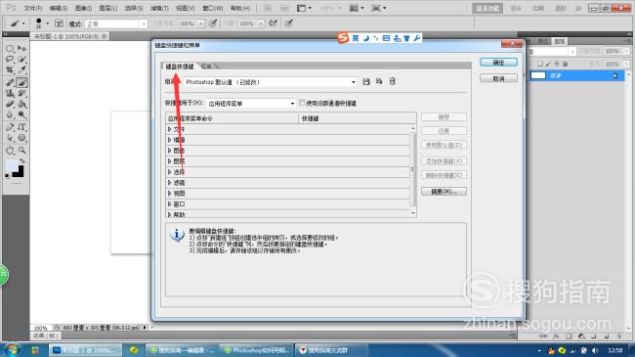Expand the 窗口 command group

coord(170,204)
